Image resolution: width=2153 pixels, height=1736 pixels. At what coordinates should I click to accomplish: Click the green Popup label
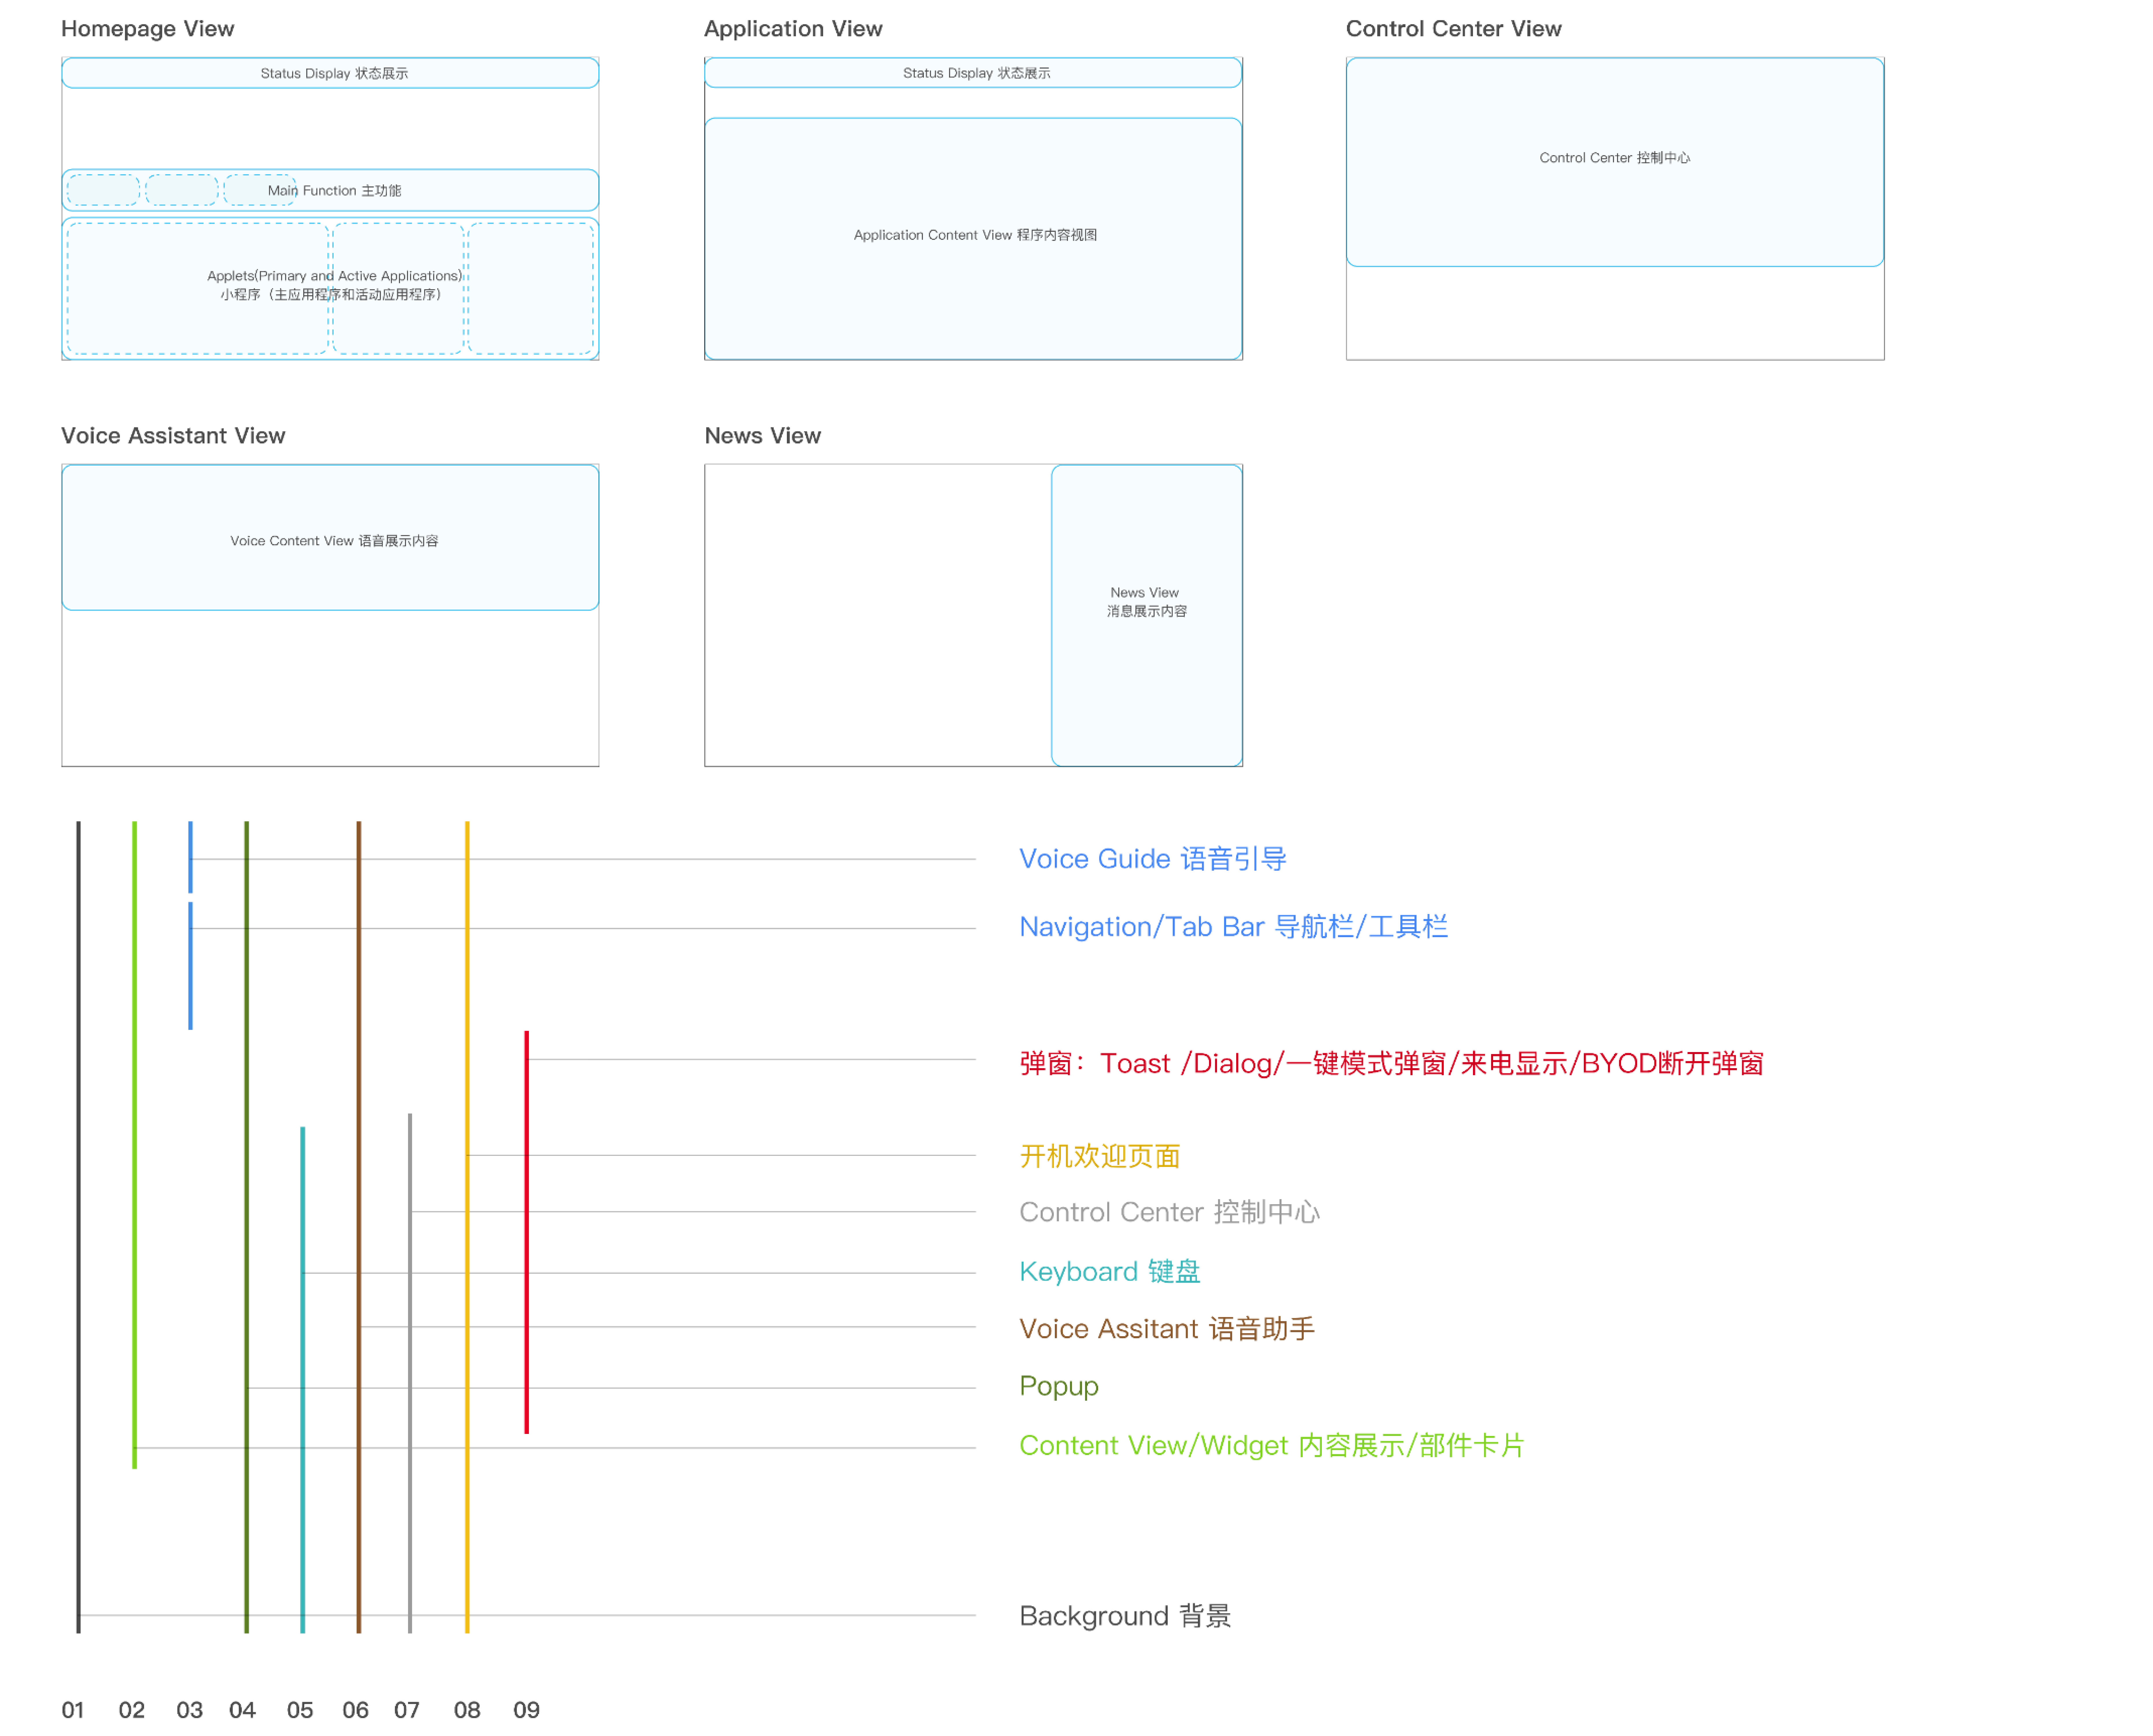click(1059, 1387)
